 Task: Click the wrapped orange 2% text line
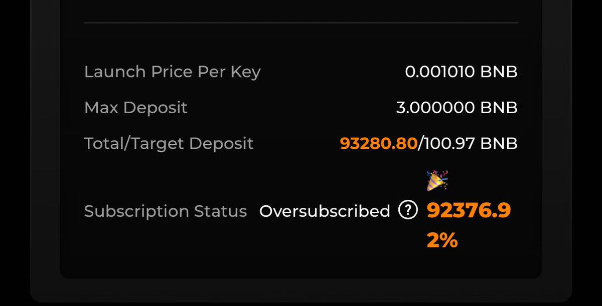(442, 241)
